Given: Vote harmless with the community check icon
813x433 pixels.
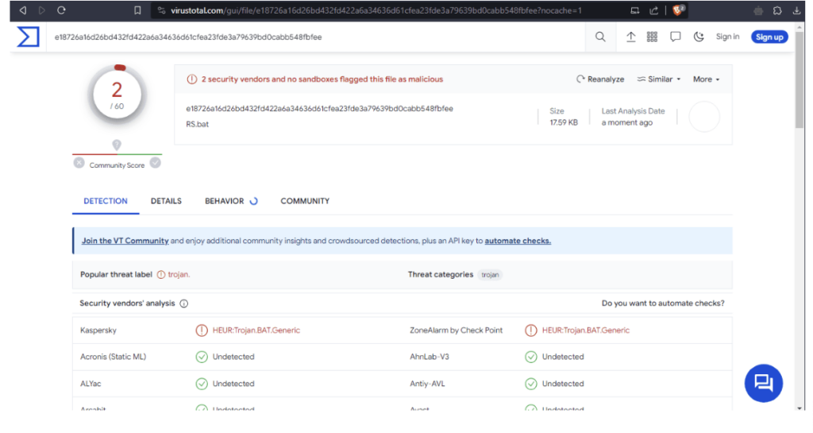Looking at the screenshot, I should pyautogui.click(x=155, y=163).
